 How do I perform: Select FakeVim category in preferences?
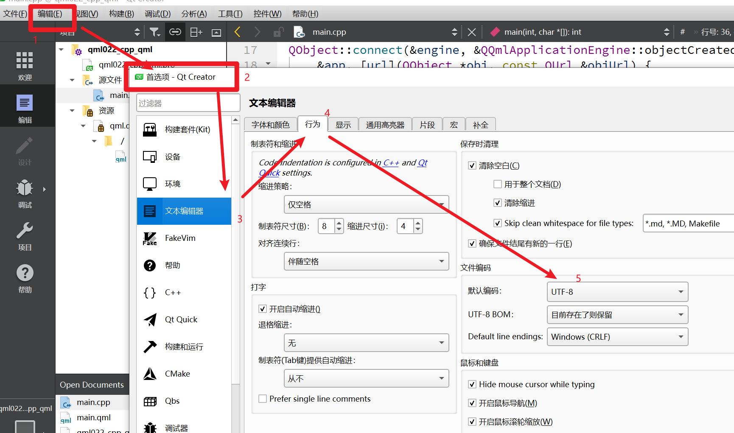pyautogui.click(x=184, y=238)
